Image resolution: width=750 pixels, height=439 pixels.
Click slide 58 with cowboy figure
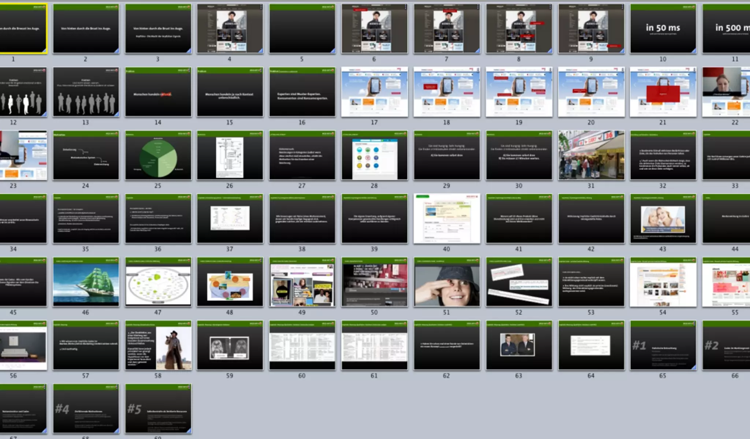coord(158,345)
